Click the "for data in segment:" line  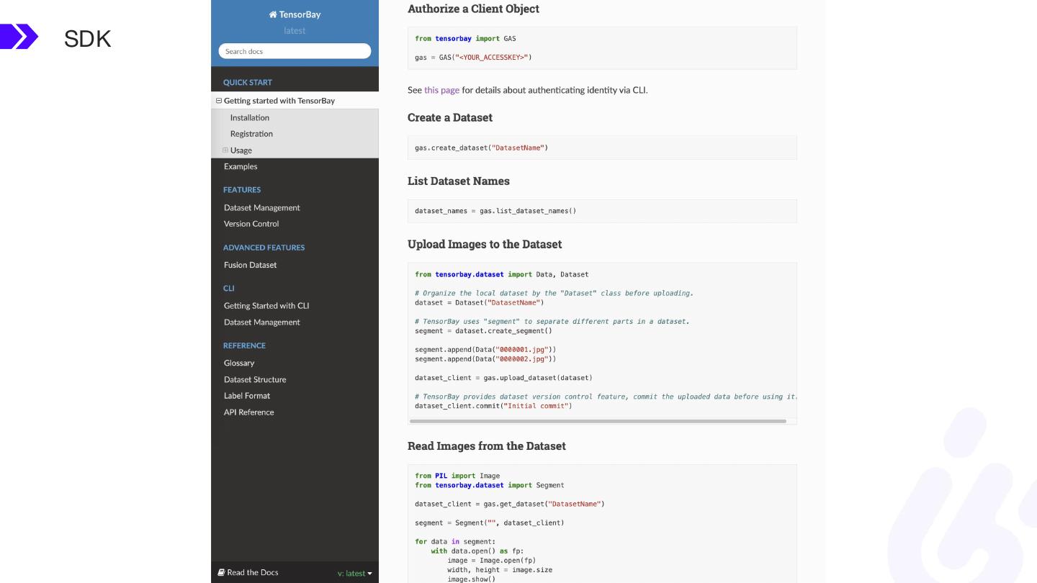tap(455, 542)
